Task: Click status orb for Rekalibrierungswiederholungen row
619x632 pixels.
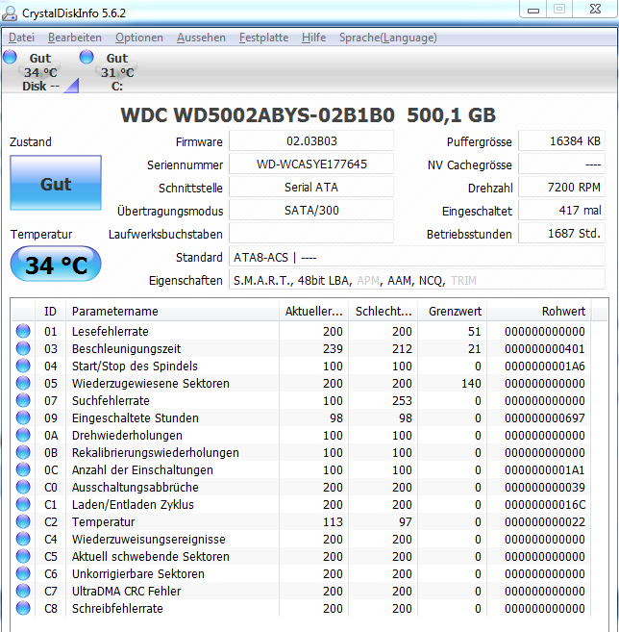Action: tap(23, 452)
